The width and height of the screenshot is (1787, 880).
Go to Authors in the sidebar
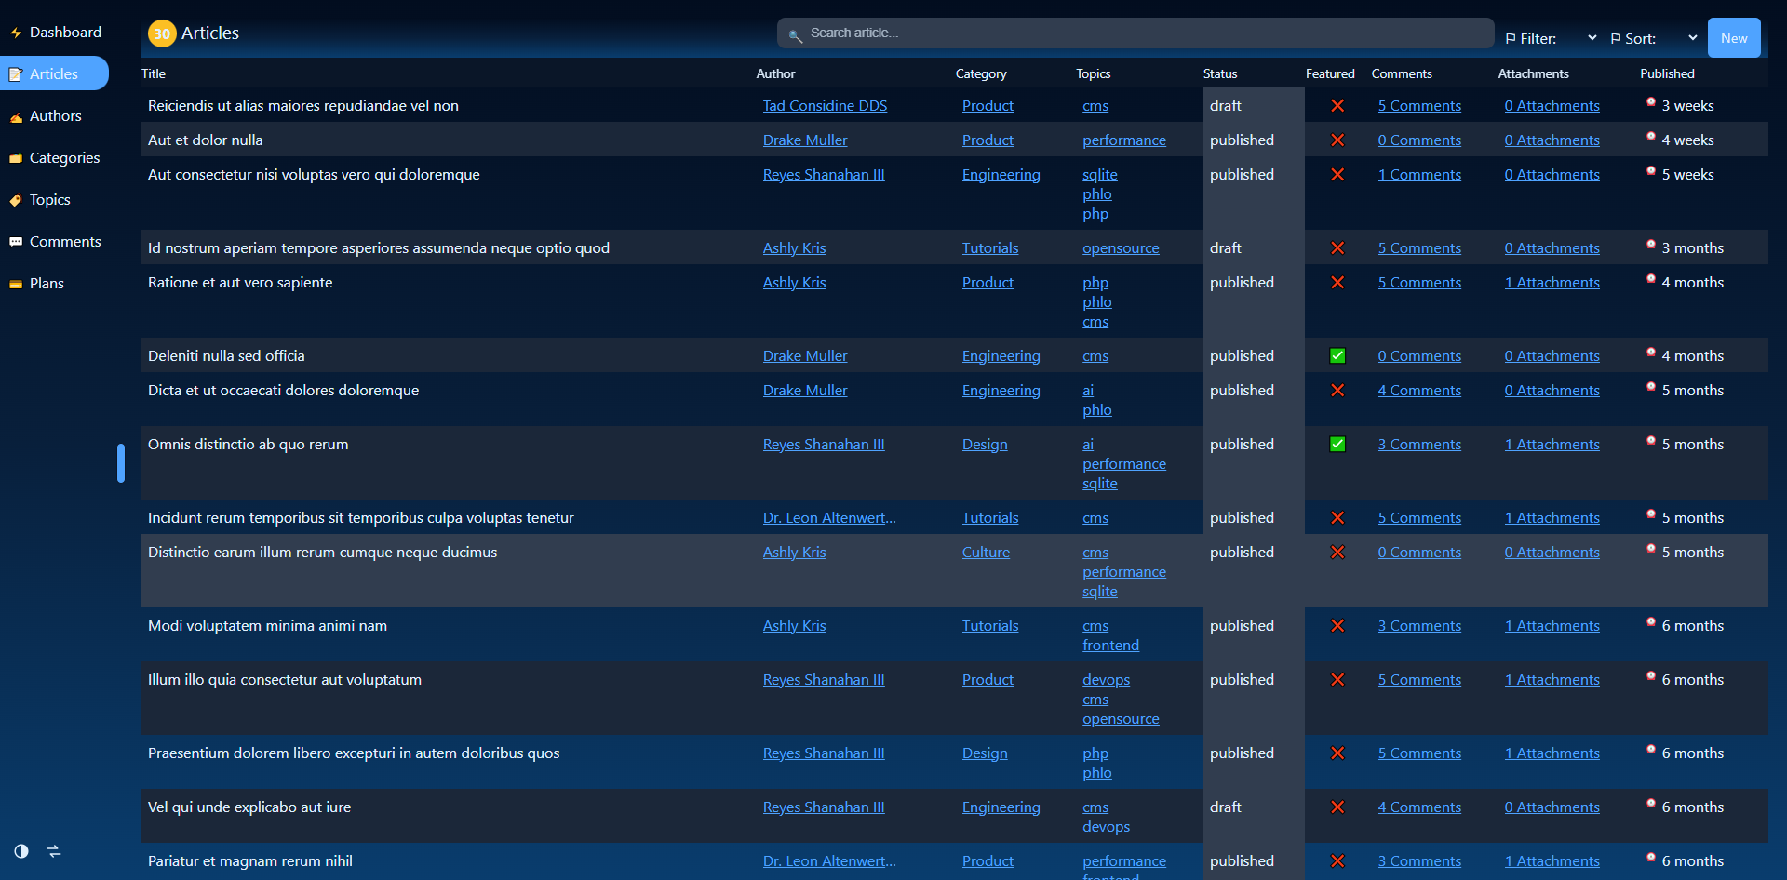(54, 116)
